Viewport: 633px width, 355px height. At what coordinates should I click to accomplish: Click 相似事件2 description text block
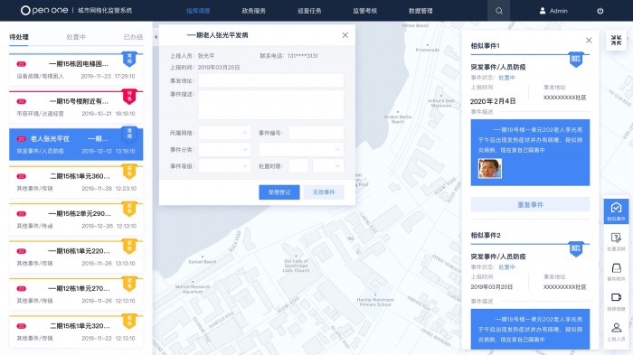pos(530,329)
